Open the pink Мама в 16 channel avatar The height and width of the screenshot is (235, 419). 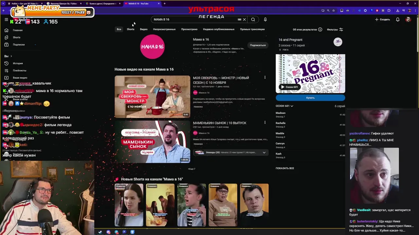[152, 47]
